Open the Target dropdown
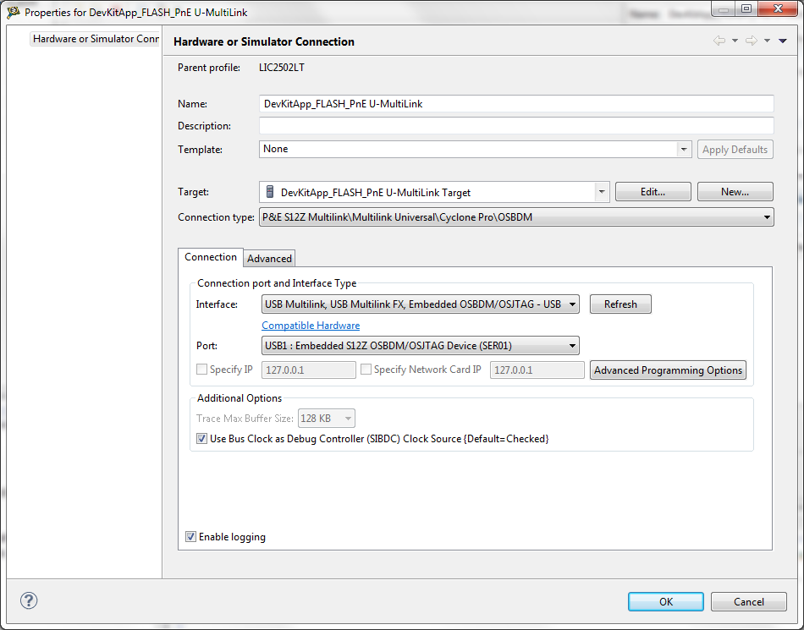 [x=434, y=192]
